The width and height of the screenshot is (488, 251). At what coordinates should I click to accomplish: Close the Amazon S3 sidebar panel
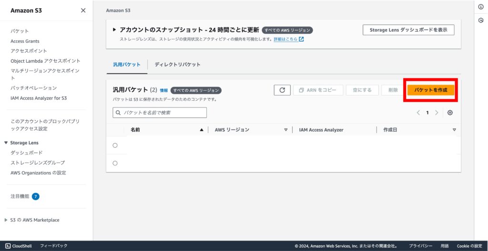coord(83,10)
